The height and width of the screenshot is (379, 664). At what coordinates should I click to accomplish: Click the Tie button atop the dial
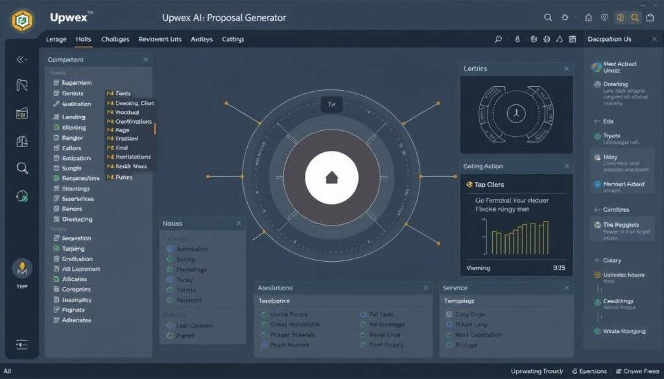click(x=331, y=104)
